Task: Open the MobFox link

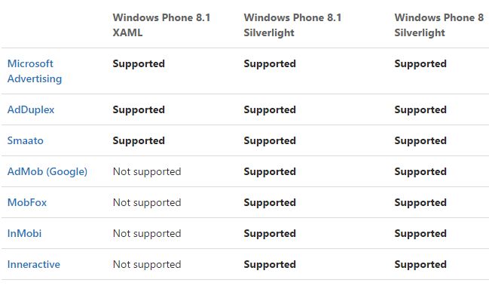Action: pos(27,202)
